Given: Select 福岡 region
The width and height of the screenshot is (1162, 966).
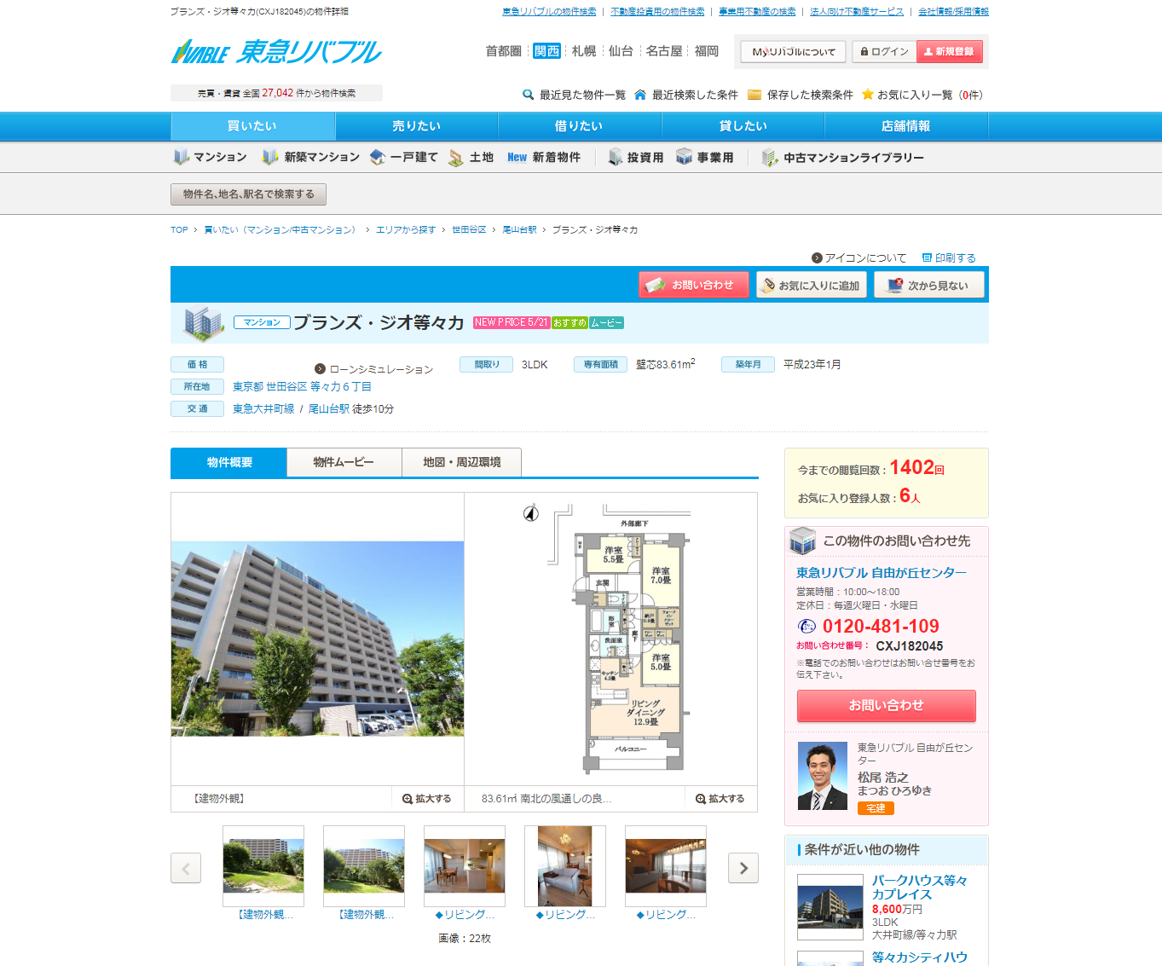Looking at the screenshot, I should pyautogui.click(x=707, y=51).
